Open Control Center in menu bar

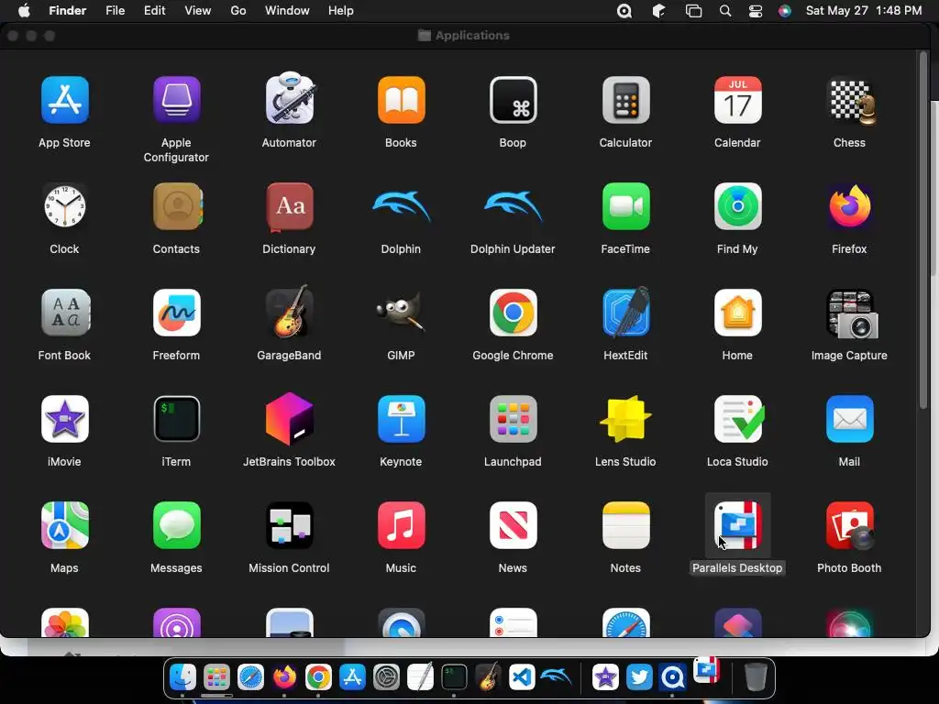(756, 11)
